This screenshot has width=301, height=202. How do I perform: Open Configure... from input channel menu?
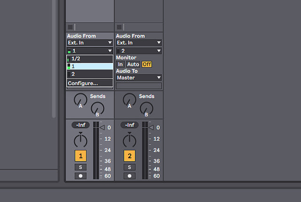click(x=90, y=83)
